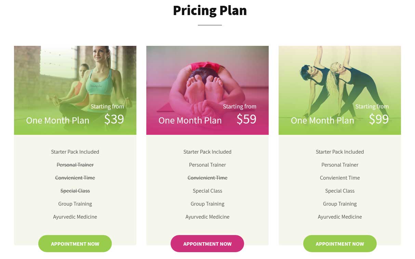Click Personal Trainer in the $99 plan
This screenshot has width=415, height=259.
click(x=340, y=165)
